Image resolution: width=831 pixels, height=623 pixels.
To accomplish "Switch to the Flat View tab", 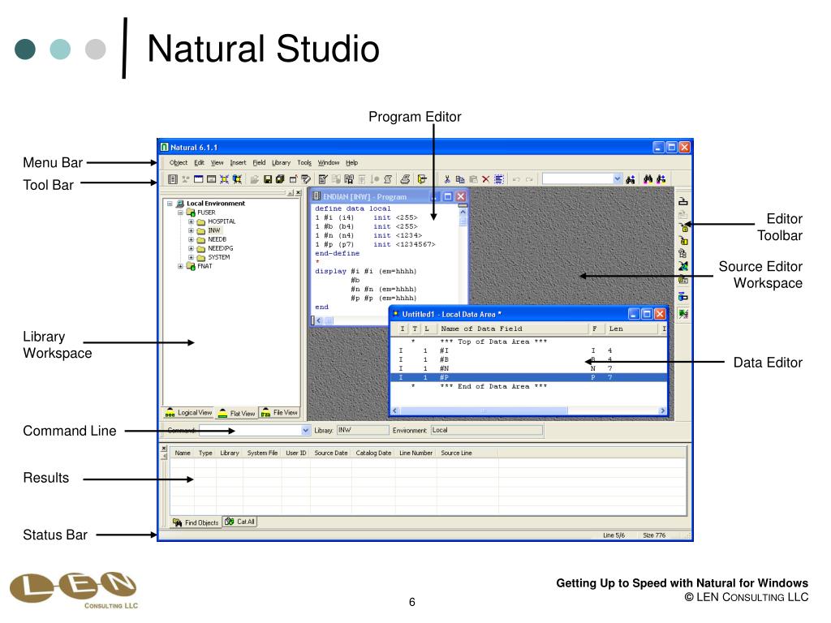I will [237, 413].
